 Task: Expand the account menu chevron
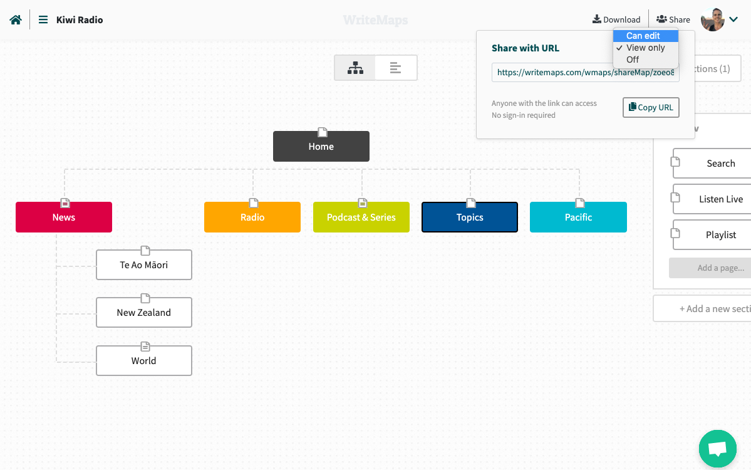[733, 19]
